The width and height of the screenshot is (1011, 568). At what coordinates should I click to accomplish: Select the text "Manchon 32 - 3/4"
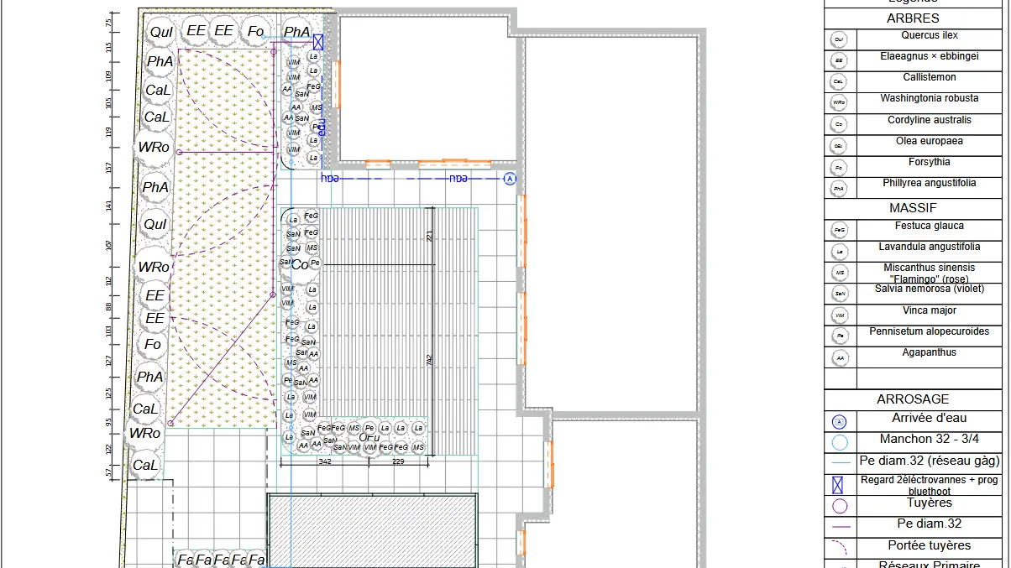click(930, 439)
